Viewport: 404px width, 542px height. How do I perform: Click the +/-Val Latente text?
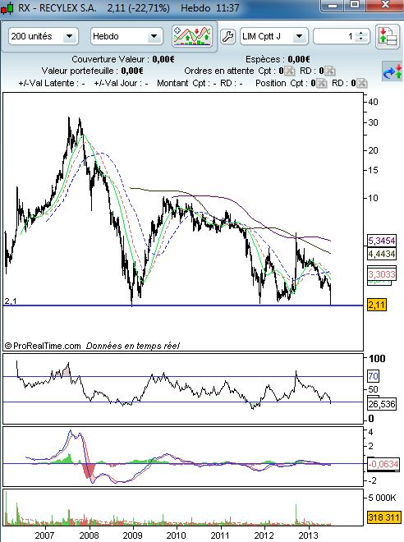(52, 83)
